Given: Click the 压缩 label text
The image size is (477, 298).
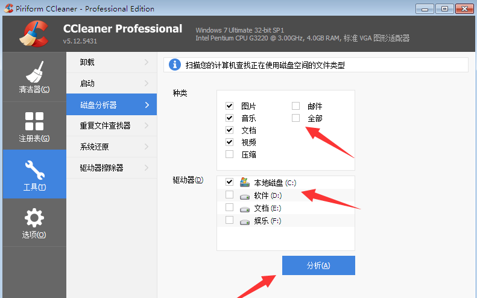Looking at the screenshot, I should (248, 154).
